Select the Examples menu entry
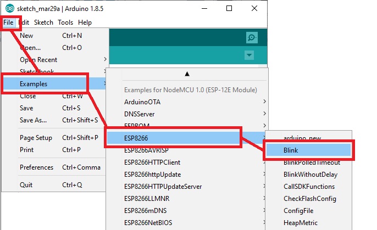Screen dimensions: 377x230 click(x=54, y=84)
